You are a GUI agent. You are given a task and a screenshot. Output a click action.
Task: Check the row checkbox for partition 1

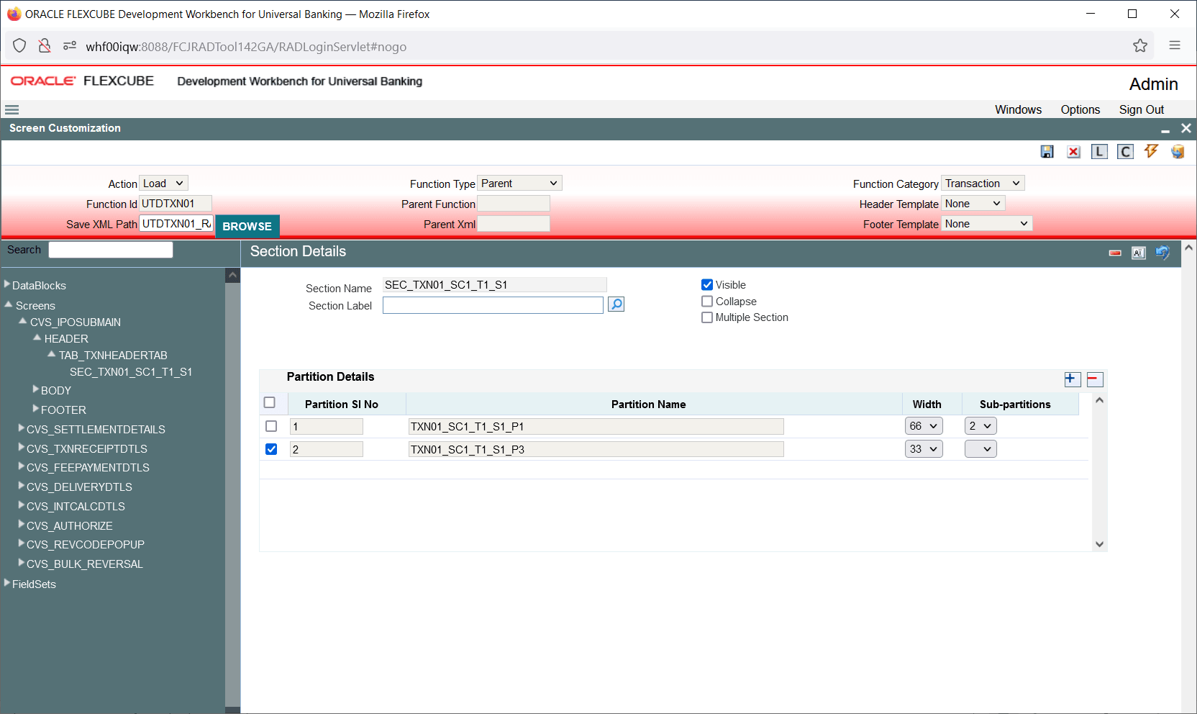coord(271,426)
